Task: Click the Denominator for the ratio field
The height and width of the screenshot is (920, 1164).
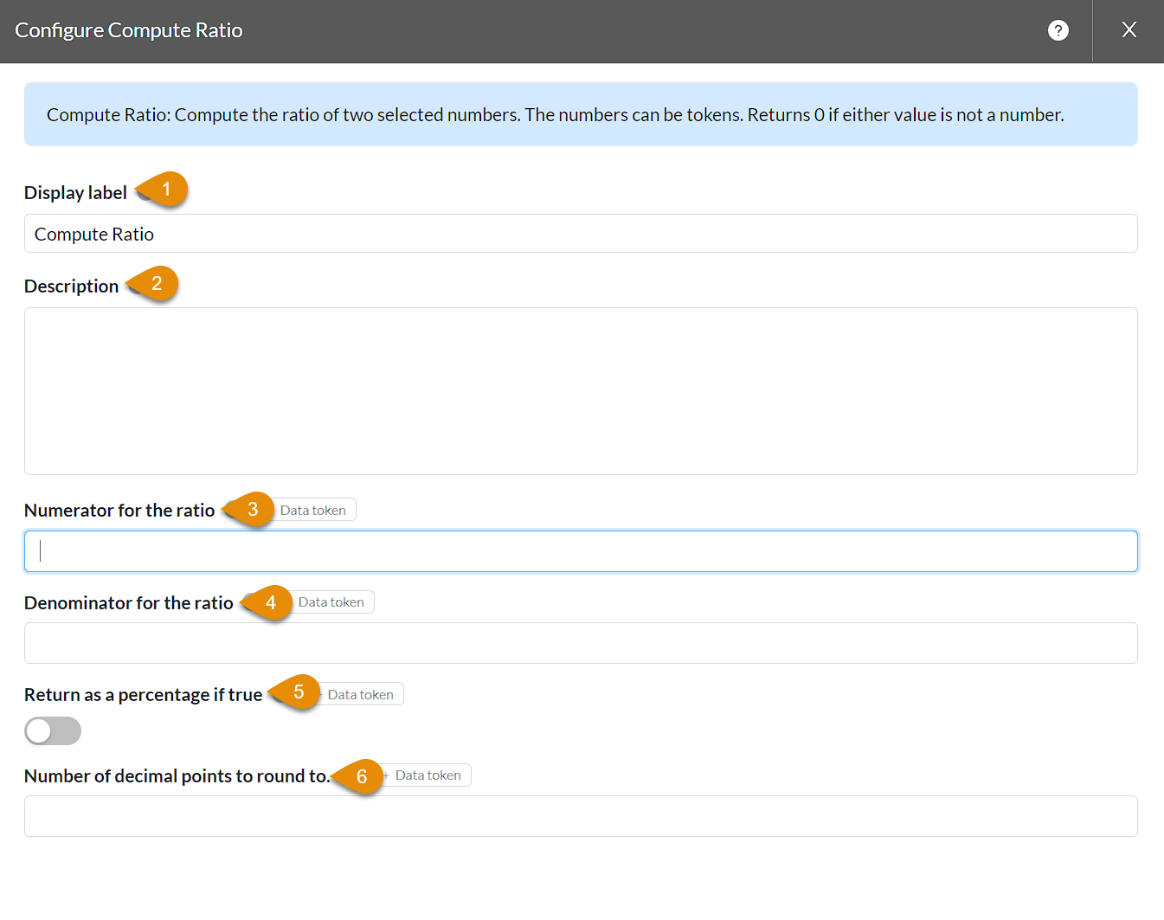Action: click(x=580, y=643)
